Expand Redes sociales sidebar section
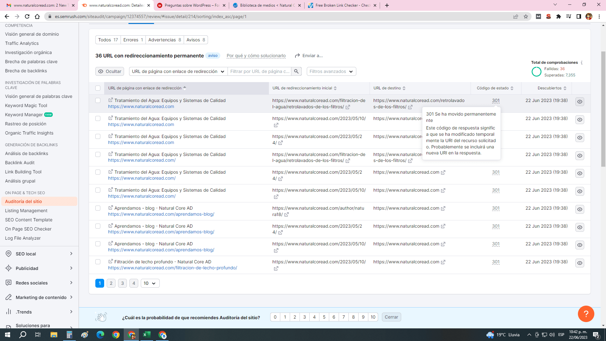Viewport: 606px width, 341px height. (39, 283)
